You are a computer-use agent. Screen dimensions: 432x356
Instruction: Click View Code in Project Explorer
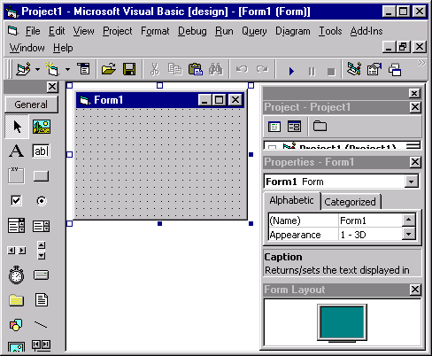click(x=274, y=127)
